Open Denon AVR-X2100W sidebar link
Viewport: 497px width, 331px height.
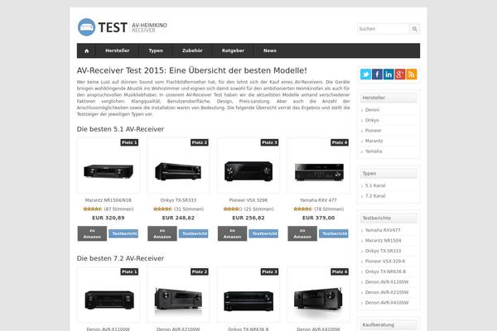[x=387, y=292]
